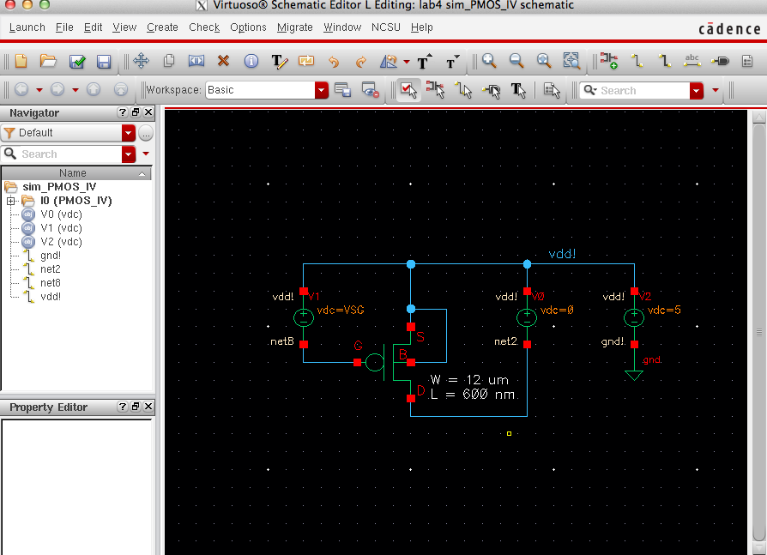Toggle the select wires filter button
This screenshot has height=555, width=767.
click(463, 89)
